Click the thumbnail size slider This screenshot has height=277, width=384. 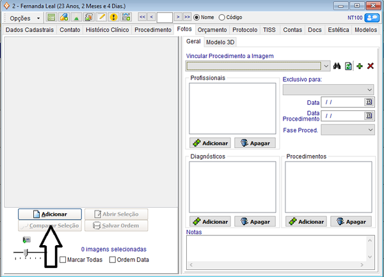(26, 253)
